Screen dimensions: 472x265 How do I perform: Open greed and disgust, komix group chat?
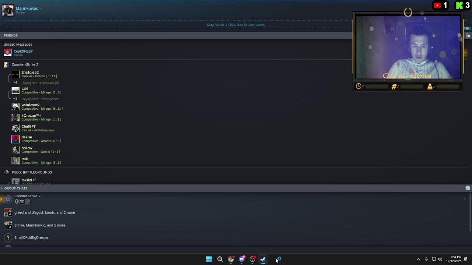point(45,212)
